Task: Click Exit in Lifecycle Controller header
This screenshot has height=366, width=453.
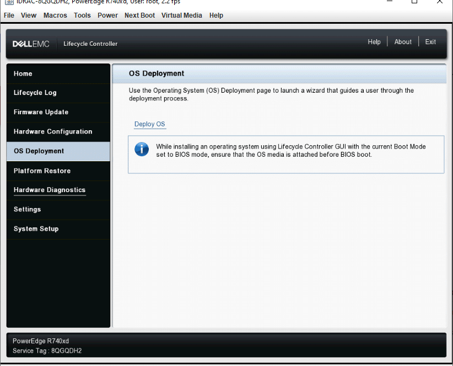Action: [x=430, y=42]
